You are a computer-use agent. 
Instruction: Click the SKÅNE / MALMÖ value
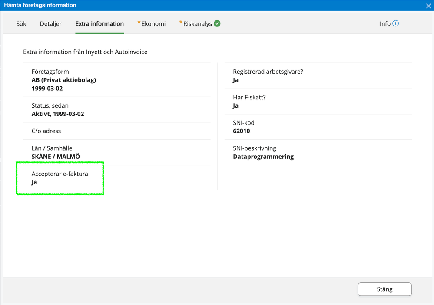pos(56,157)
